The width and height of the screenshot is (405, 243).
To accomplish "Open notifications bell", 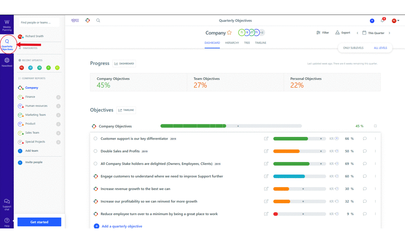I will click(383, 20).
